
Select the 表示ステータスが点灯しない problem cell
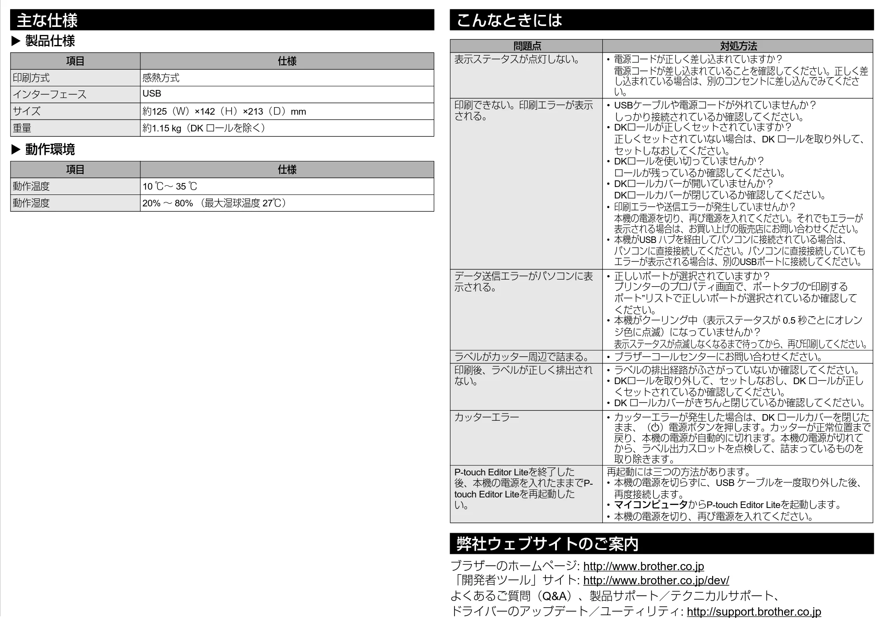(526, 75)
